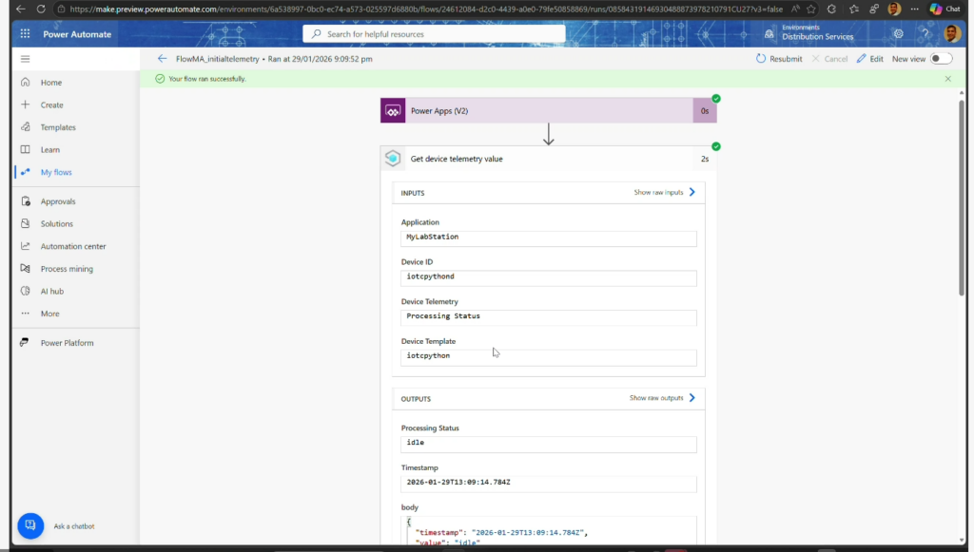Collapse the Get device telemetry value step
974x552 pixels.
point(547,159)
